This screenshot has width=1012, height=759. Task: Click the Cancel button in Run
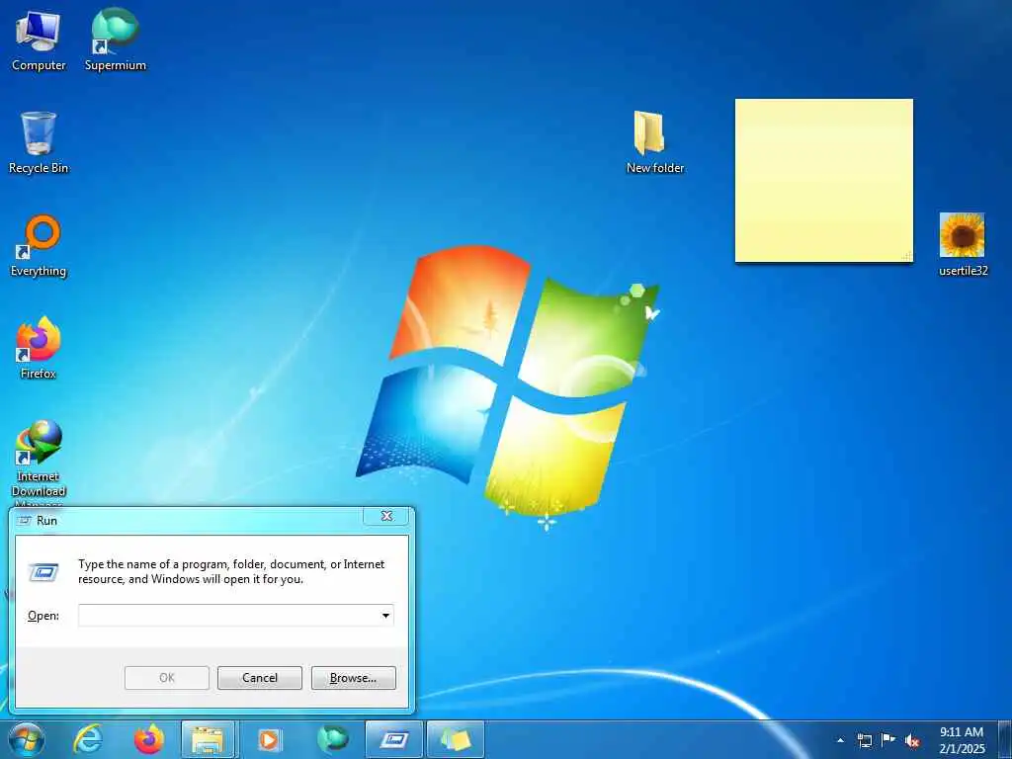point(260,678)
